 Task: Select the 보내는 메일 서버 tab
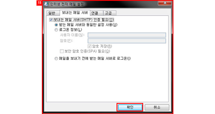tap(75, 13)
